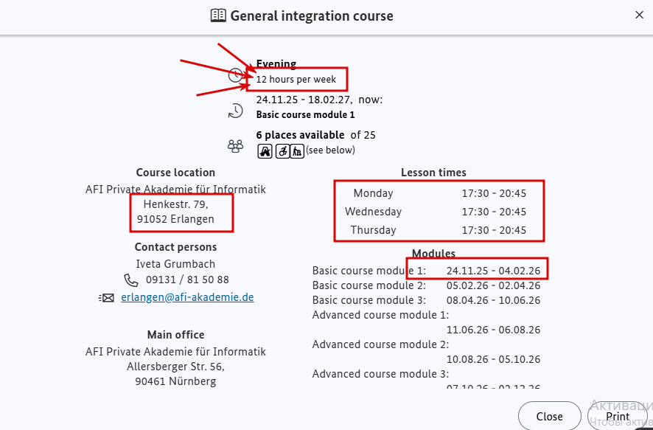Click the history clock icon beside course dates

point(235,111)
